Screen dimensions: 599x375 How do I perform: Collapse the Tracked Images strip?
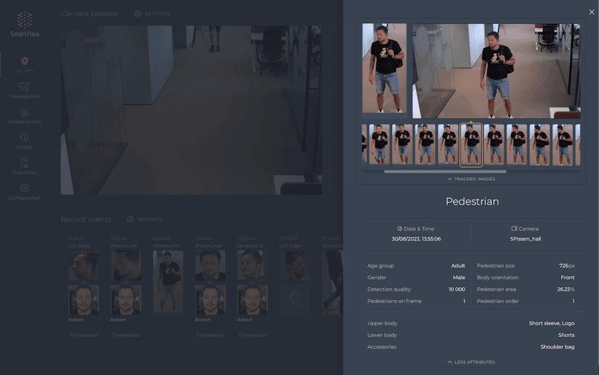pos(471,179)
